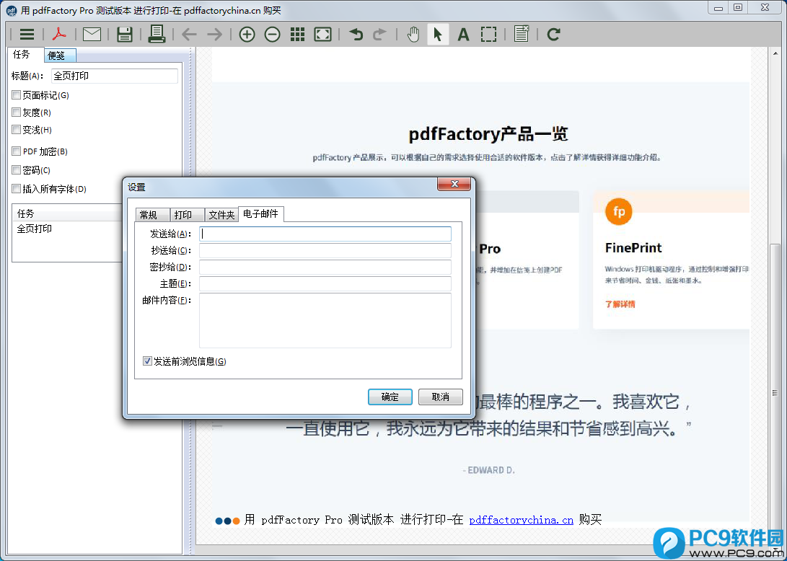Viewport: 787px width, 561px height.
Task: Select the dashed rectangle selection tool
Action: (489, 34)
